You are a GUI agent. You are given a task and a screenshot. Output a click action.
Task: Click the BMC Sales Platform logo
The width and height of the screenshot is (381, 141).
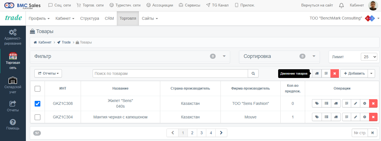[x=22, y=5]
